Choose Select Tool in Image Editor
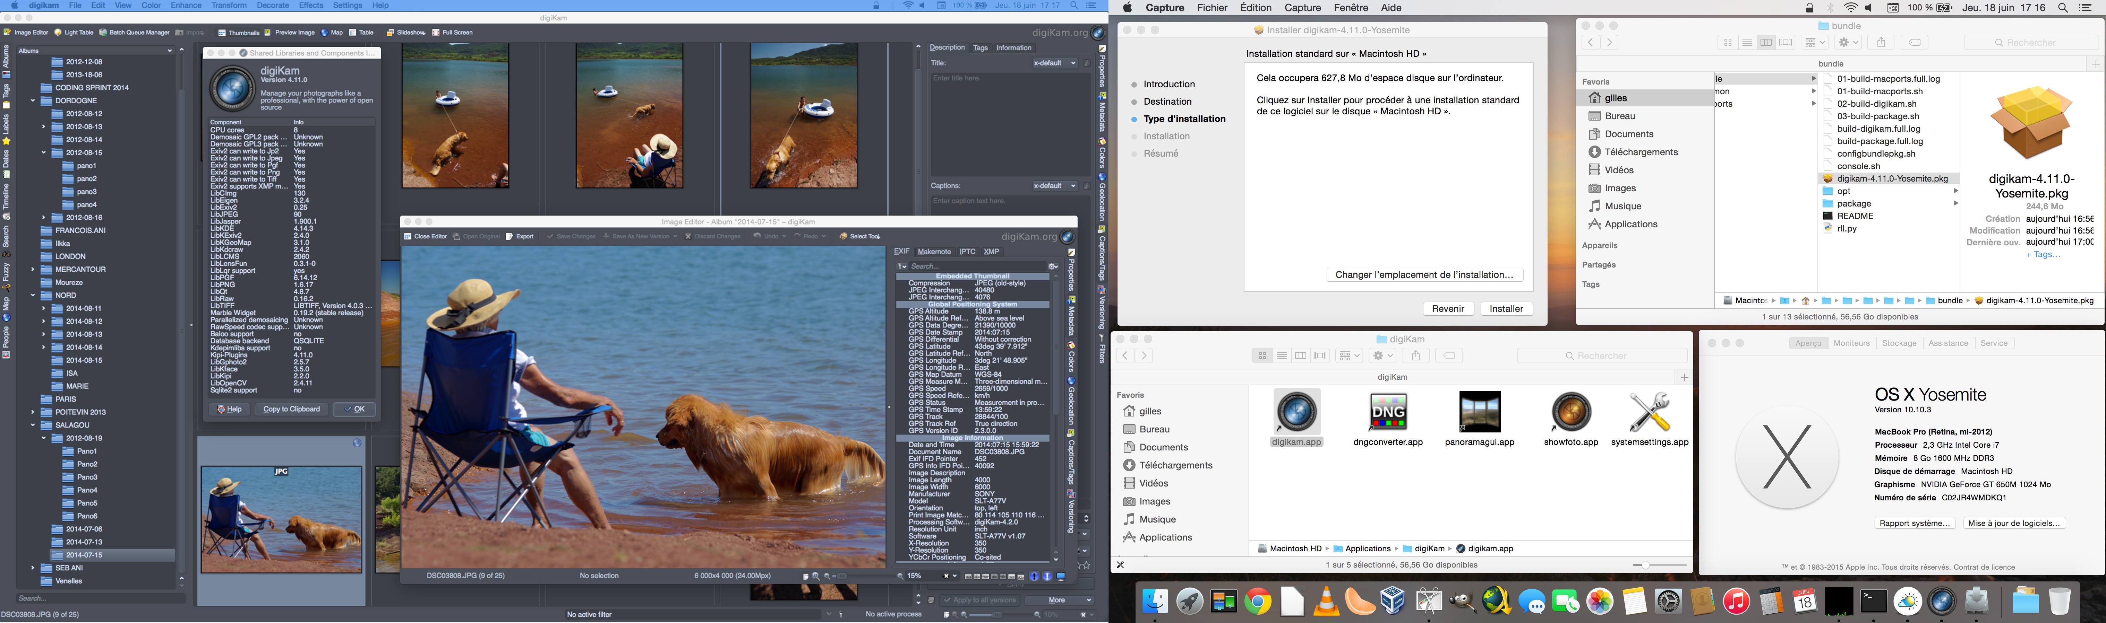 tap(860, 237)
